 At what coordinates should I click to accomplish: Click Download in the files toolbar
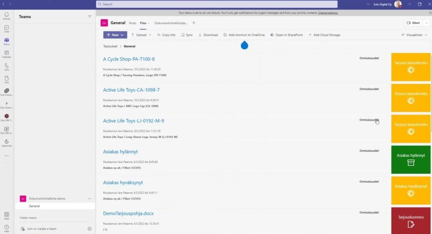pyautogui.click(x=208, y=35)
